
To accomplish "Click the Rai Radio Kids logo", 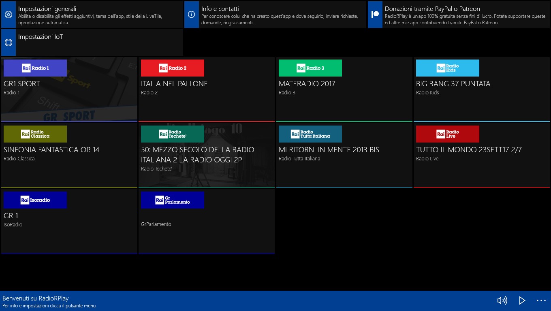I will click(448, 68).
